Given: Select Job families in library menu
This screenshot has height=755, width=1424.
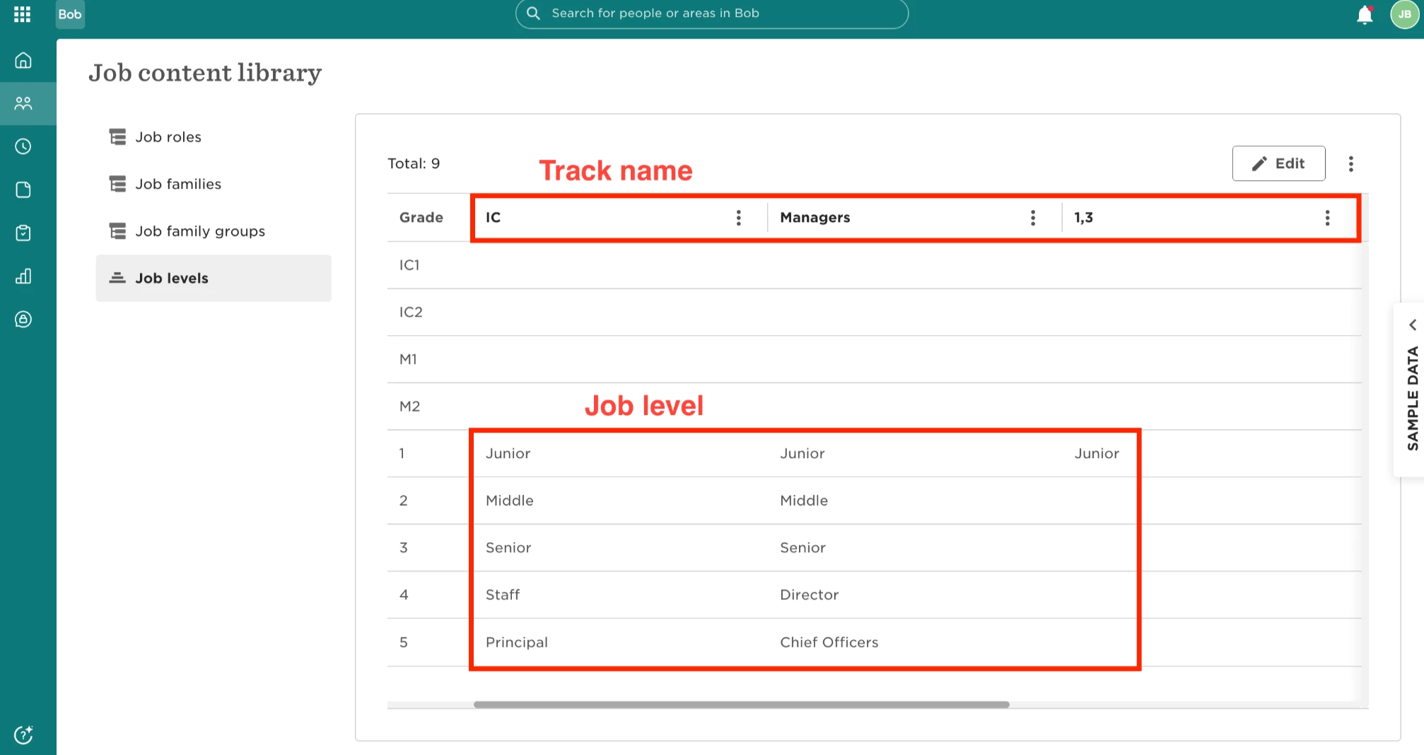Looking at the screenshot, I should click(214, 184).
